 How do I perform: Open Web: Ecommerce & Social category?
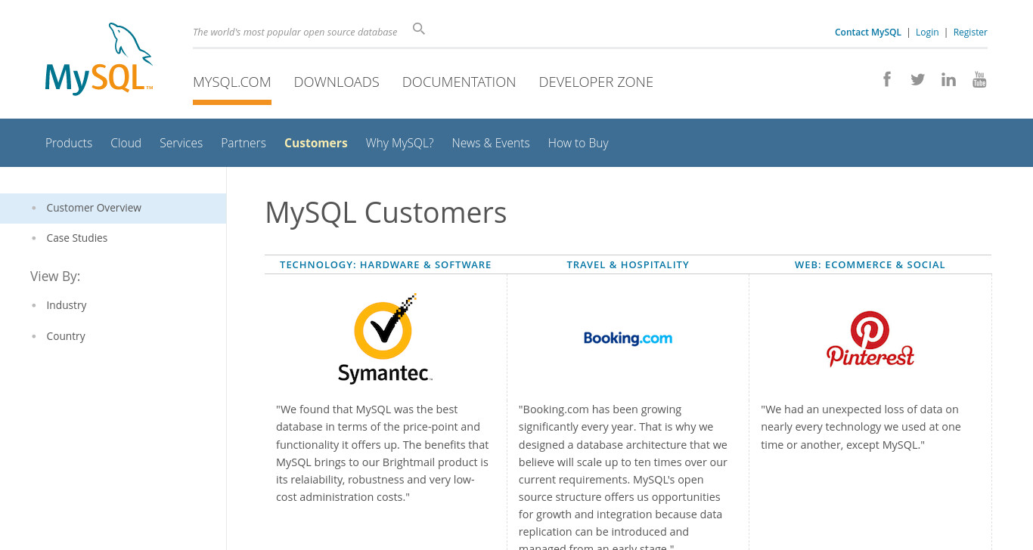point(870,264)
